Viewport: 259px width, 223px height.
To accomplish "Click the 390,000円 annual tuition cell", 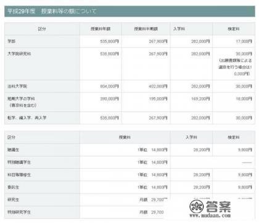I will 109,99.
